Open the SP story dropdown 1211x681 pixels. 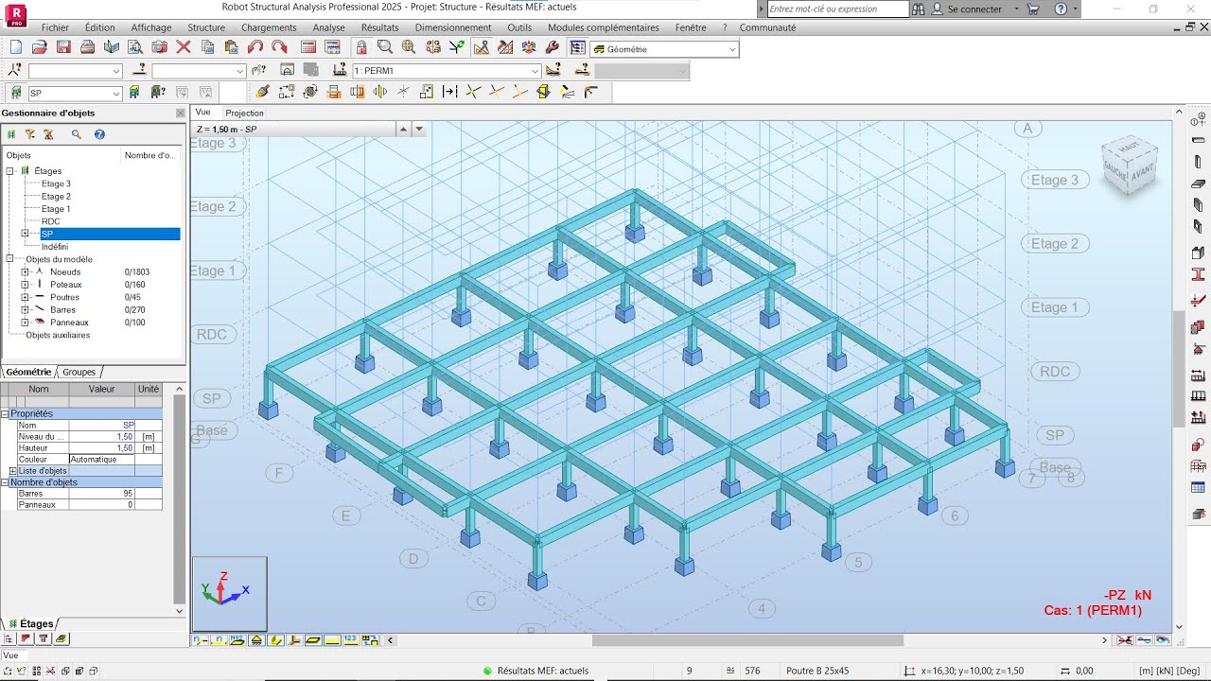tap(116, 93)
